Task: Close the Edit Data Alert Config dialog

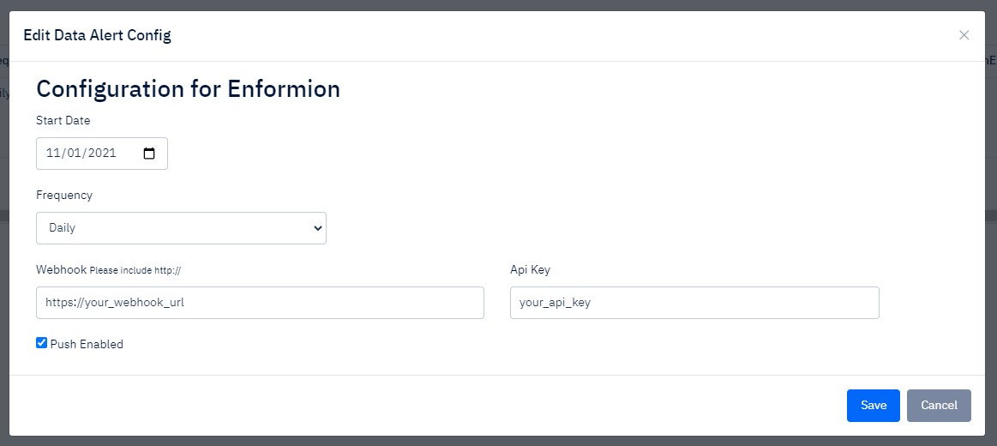Action: pos(964,35)
